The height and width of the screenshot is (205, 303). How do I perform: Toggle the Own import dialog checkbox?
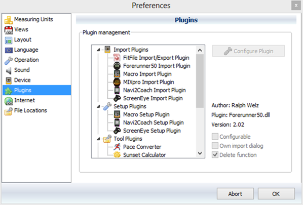(x=215, y=146)
